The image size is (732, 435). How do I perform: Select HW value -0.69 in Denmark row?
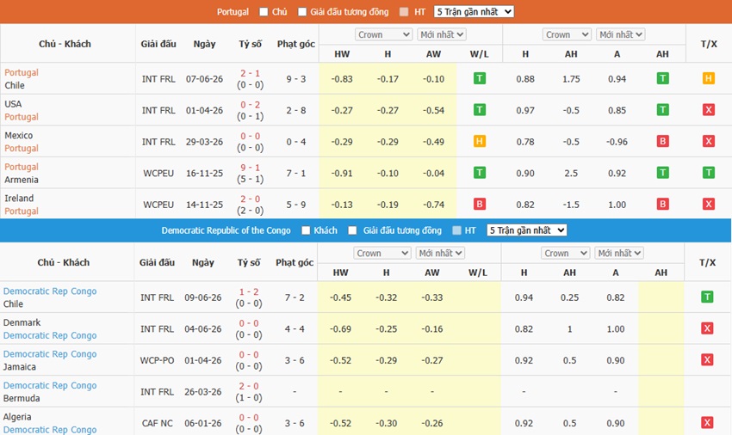pos(340,329)
